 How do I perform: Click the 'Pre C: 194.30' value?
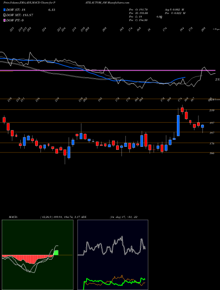tap(138, 20)
